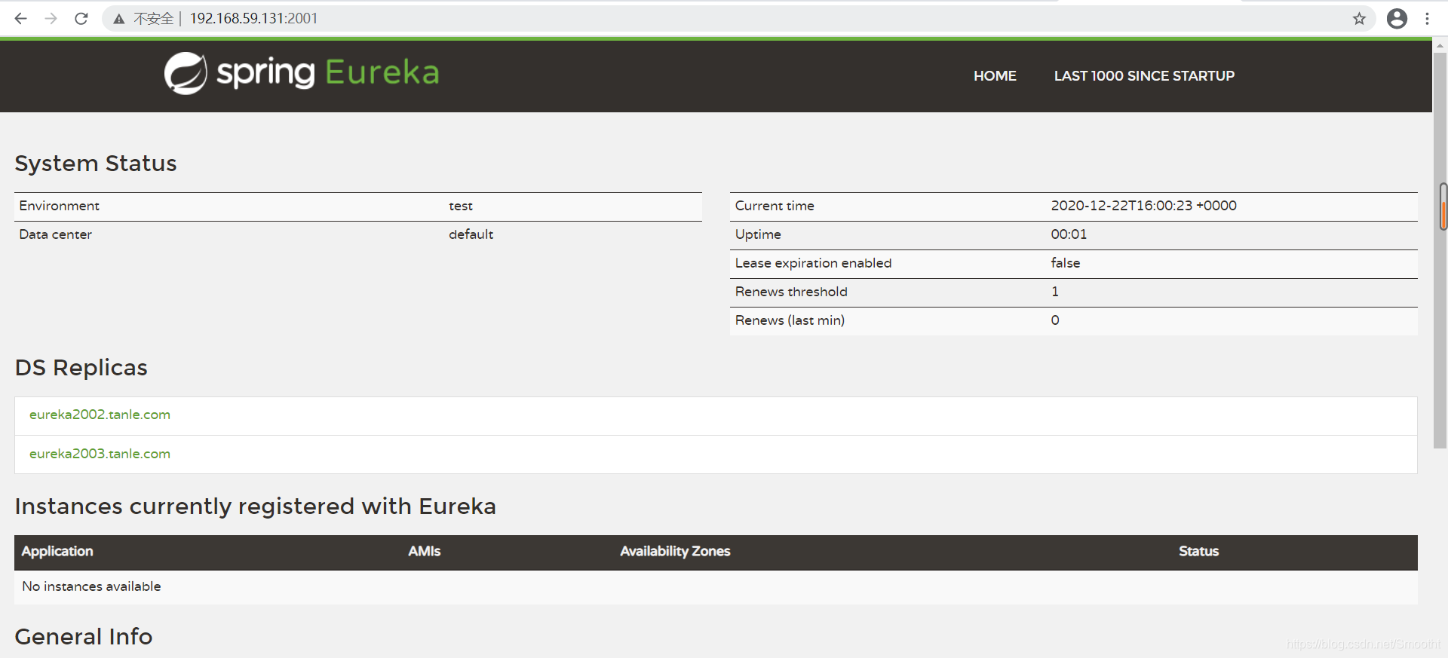
Task: Bookmark this page with star icon
Action: (x=1359, y=19)
